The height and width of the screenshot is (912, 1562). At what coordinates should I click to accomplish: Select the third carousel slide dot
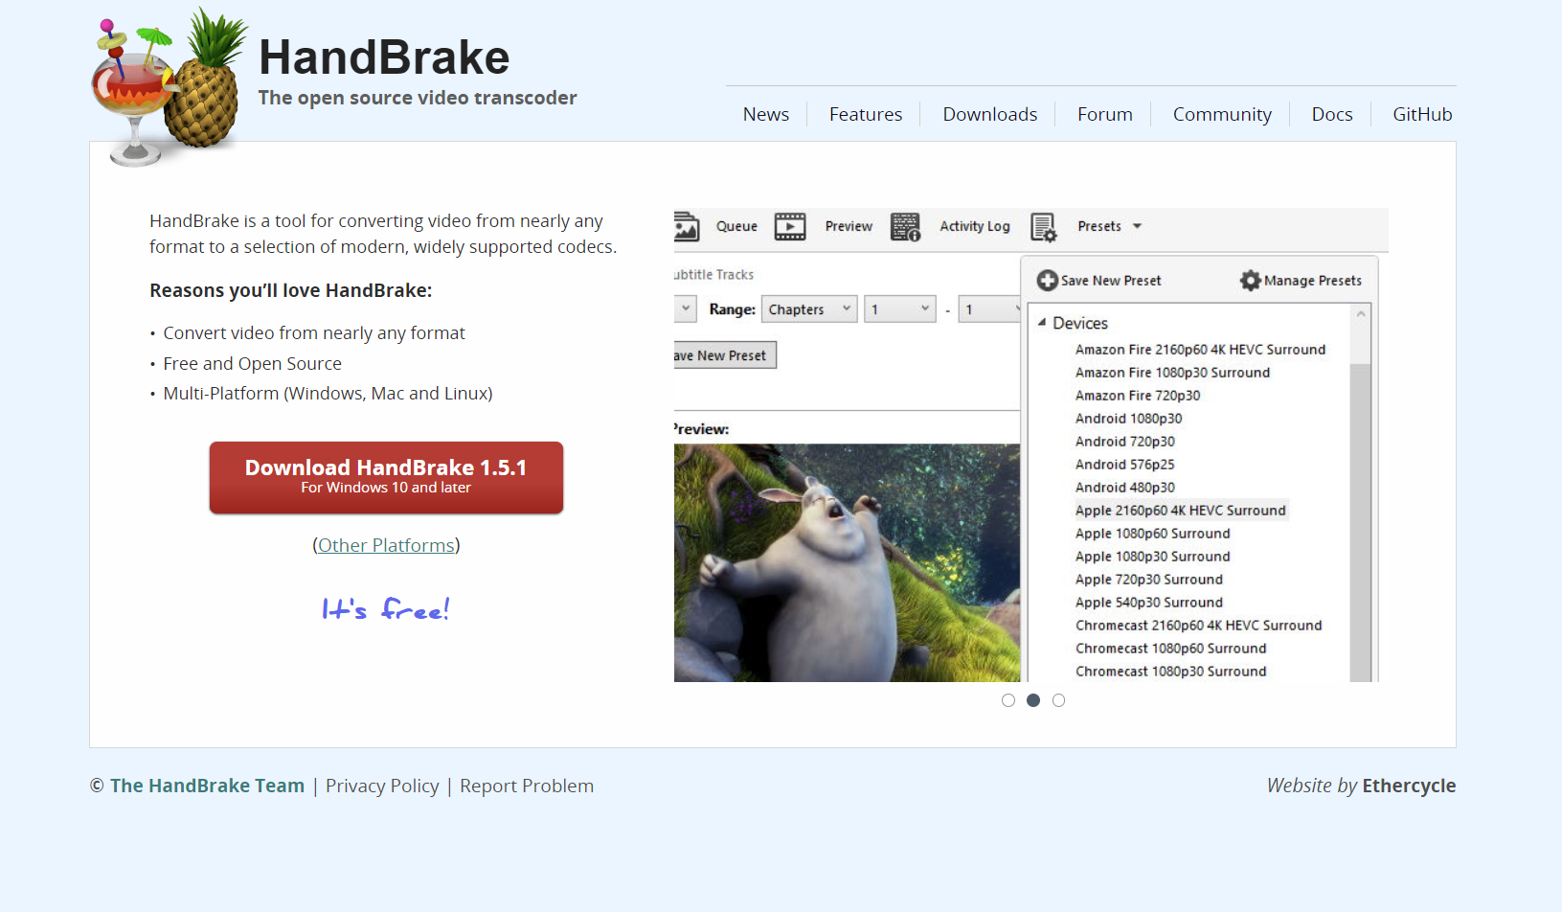pyautogui.click(x=1058, y=700)
